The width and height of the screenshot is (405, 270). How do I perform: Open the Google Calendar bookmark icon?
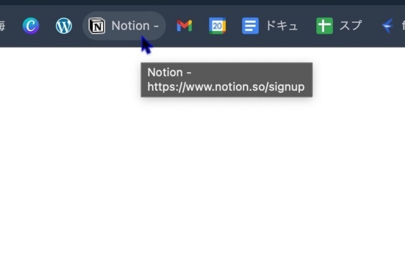(x=218, y=25)
